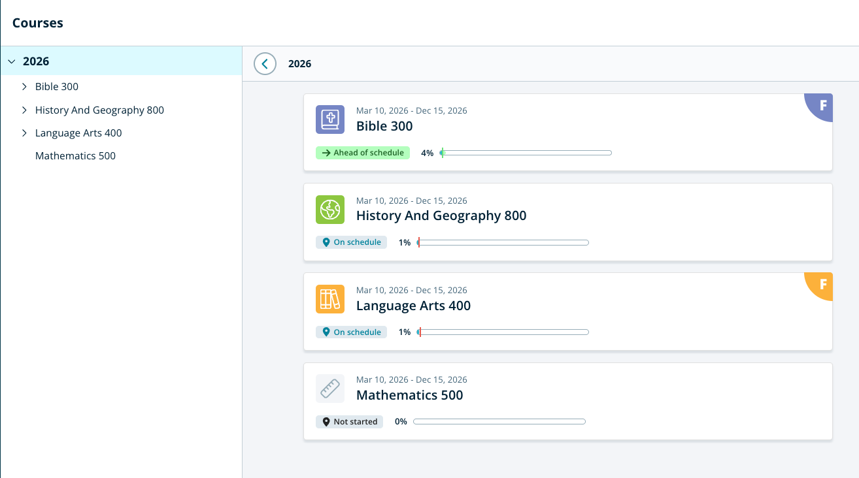Select Mathematics 500 in the sidebar
The width and height of the screenshot is (859, 478).
click(75, 155)
